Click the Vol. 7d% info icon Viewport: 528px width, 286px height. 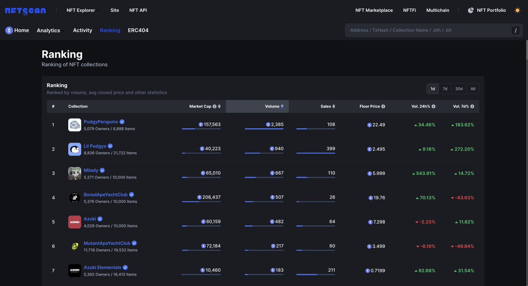pos(473,106)
